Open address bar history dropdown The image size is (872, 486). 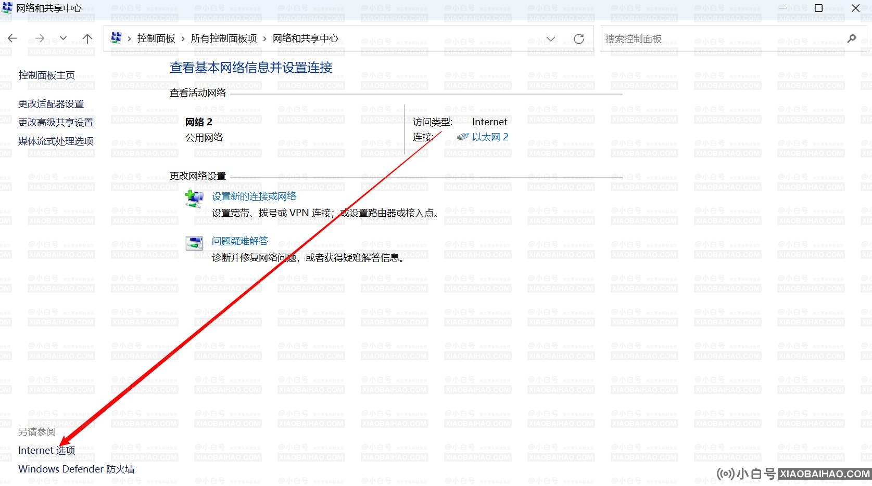click(551, 39)
